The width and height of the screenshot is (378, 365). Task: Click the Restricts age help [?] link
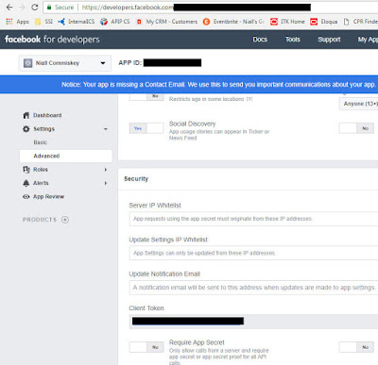249,99
